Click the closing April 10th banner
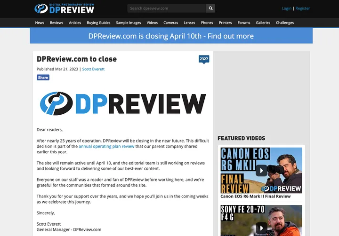The height and width of the screenshot is (236, 339). (171, 36)
